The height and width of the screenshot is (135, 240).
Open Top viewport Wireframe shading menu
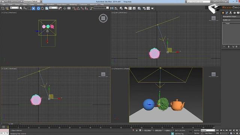(x=13, y=13)
